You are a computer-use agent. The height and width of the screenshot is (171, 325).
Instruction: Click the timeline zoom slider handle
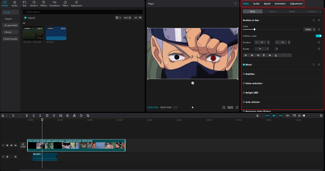coord(304,115)
